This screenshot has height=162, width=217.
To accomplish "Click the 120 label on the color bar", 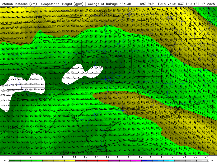I will pos(87,157).
